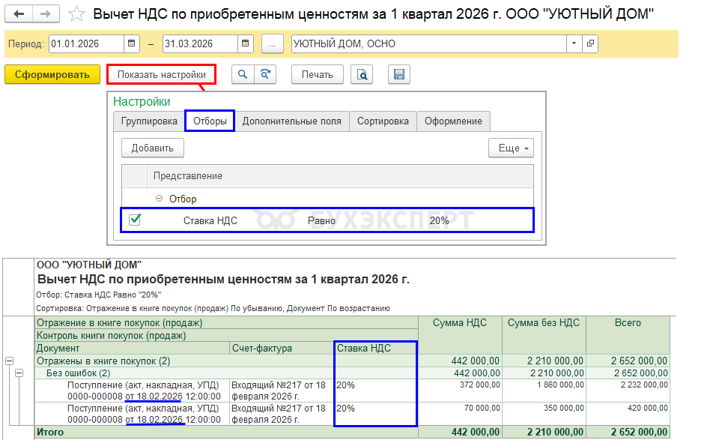Open calendar for end date 31.03.2026
This screenshot has width=725, height=440.
tap(246, 43)
